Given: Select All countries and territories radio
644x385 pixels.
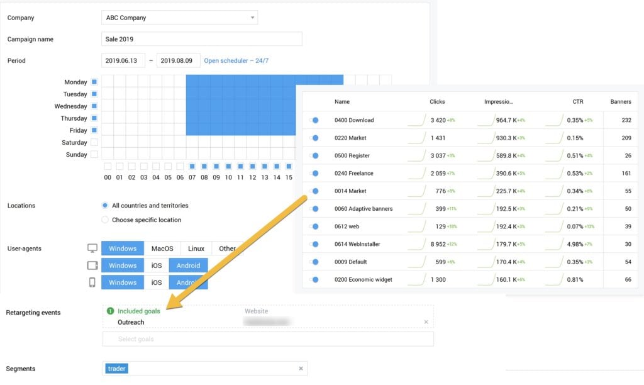Looking at the screenshot, I should coord(105,206).
